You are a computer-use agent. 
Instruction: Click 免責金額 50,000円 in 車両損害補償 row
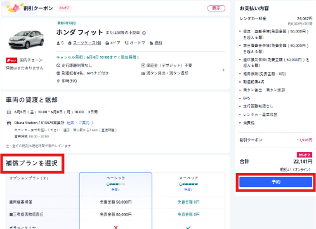point(115,202)
